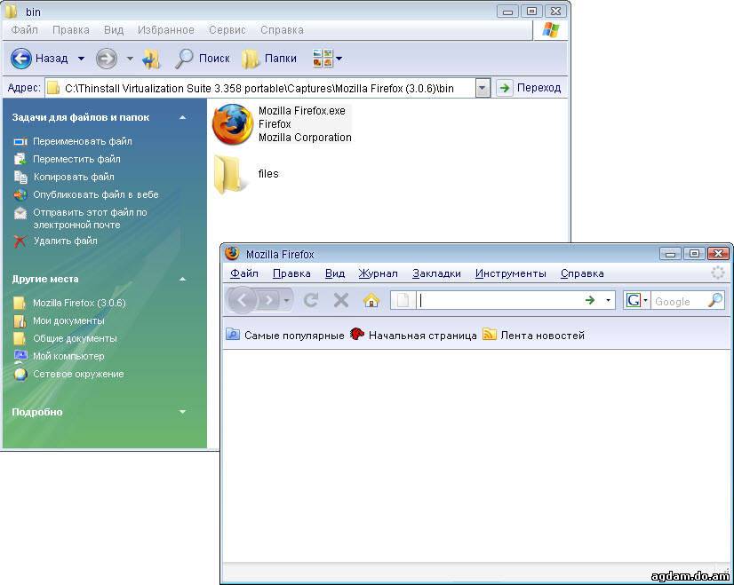Open Explorer's Правка menu
The image size is (734, 585).
tap(71, 30)
